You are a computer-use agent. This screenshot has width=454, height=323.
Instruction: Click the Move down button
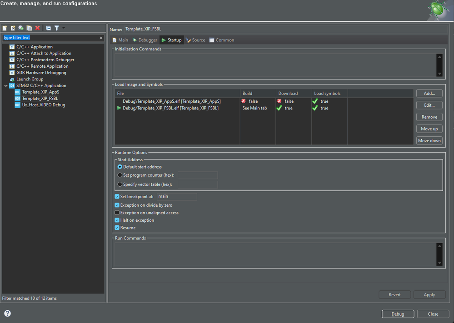[429, 140]
